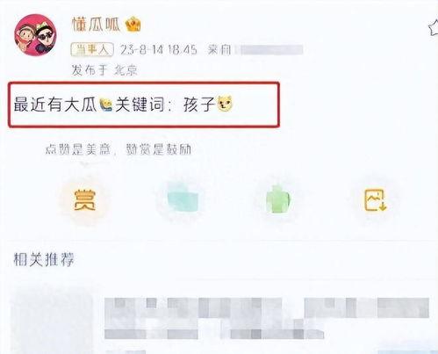
Task: Click the post text 最近有大瓜
Action: click(55, 105)
